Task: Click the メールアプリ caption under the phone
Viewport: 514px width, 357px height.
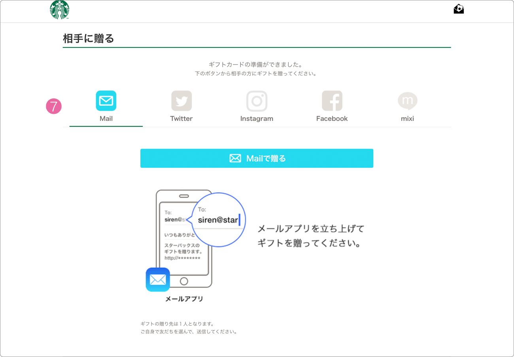Action: tap(184, 299)
